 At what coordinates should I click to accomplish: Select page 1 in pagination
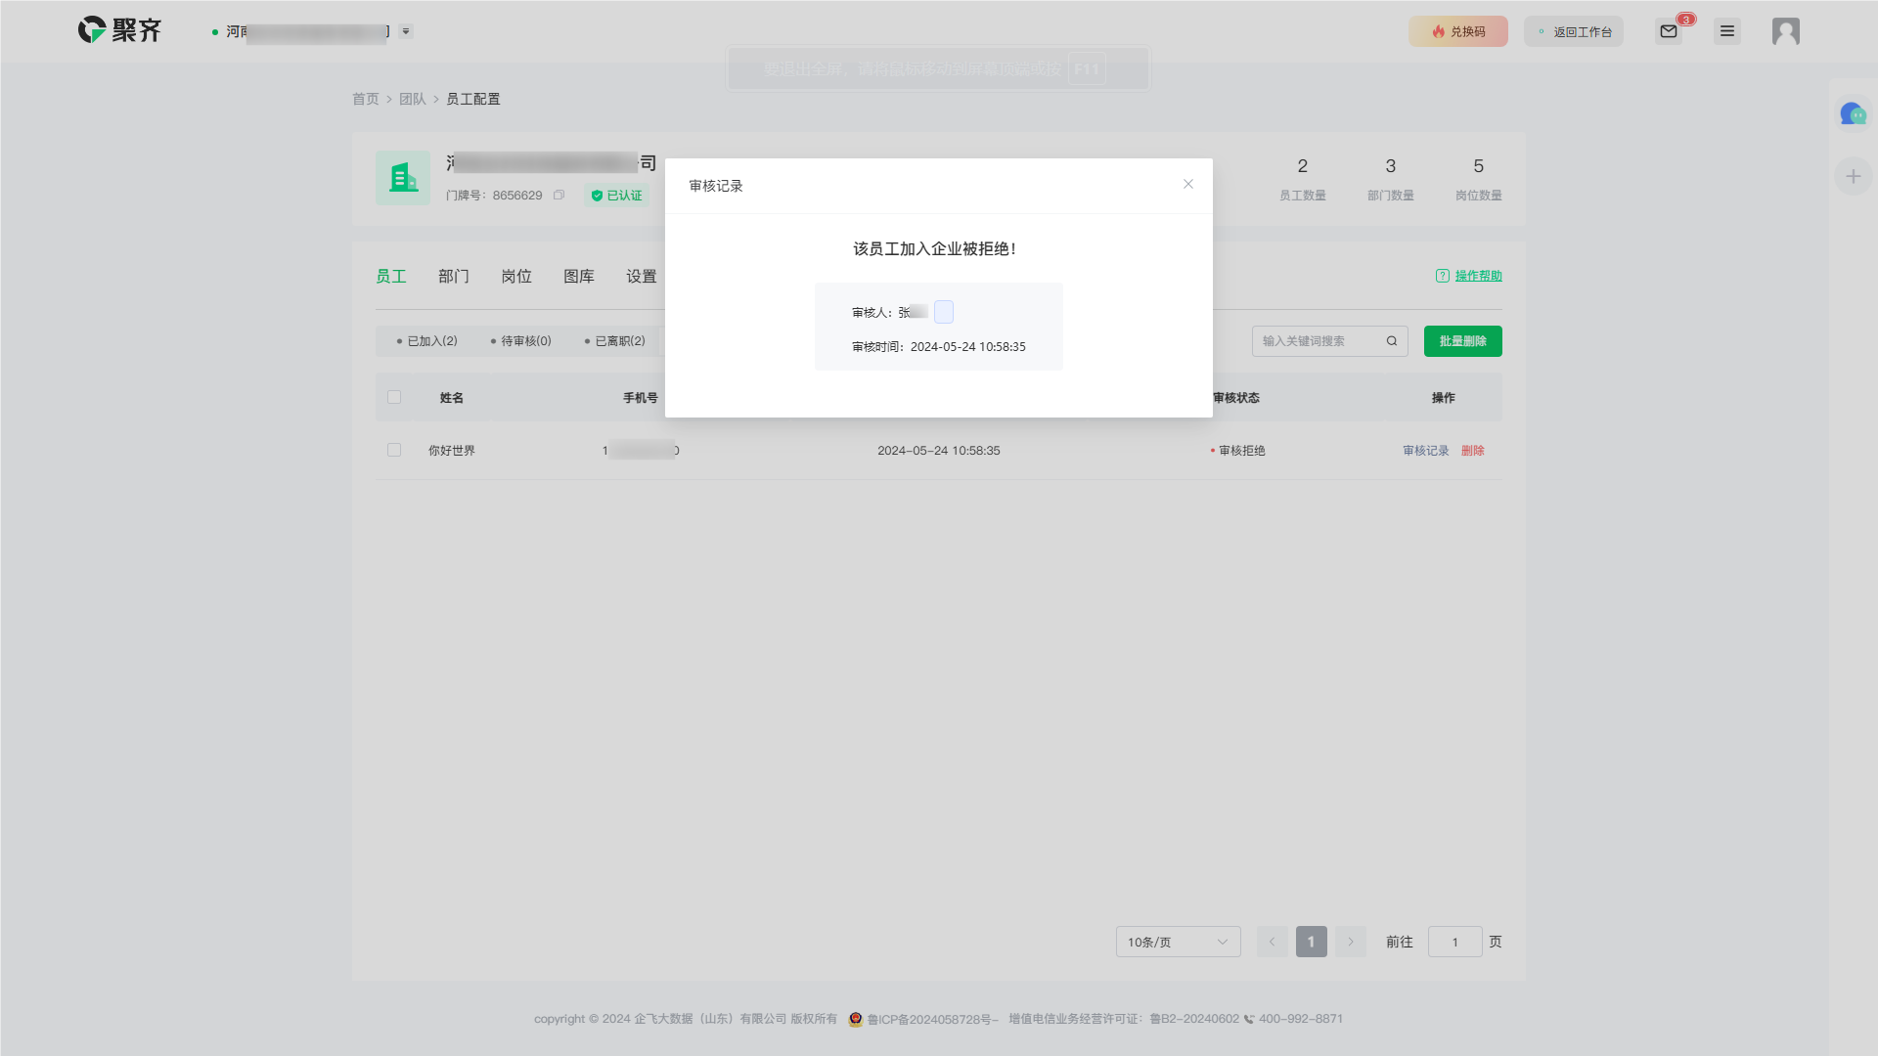coord(1311,942)
